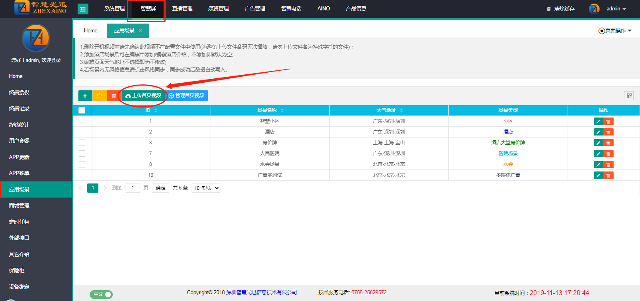
Task: Click the 管理首页视频 button
Action: [x=187, y=96]
